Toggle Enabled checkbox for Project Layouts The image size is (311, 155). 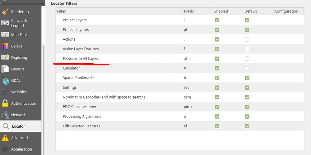[217, 30]
